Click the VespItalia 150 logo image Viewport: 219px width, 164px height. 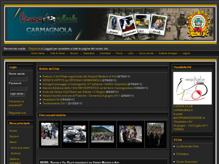click(x=192, y=88)
